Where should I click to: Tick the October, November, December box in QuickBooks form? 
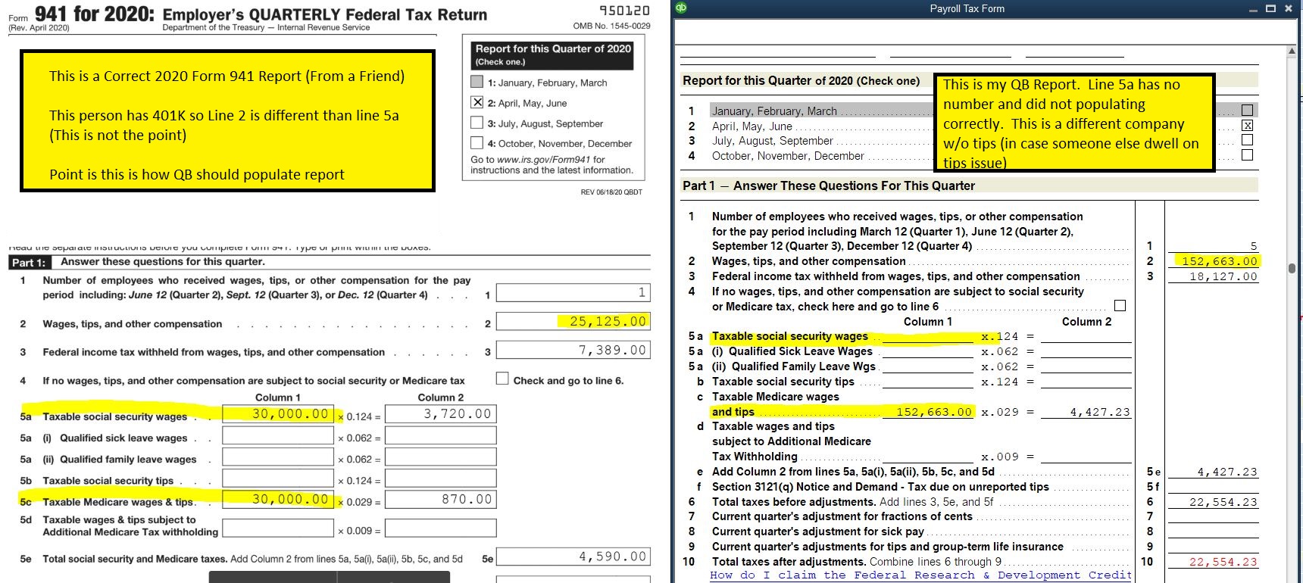pos(1247,155)
